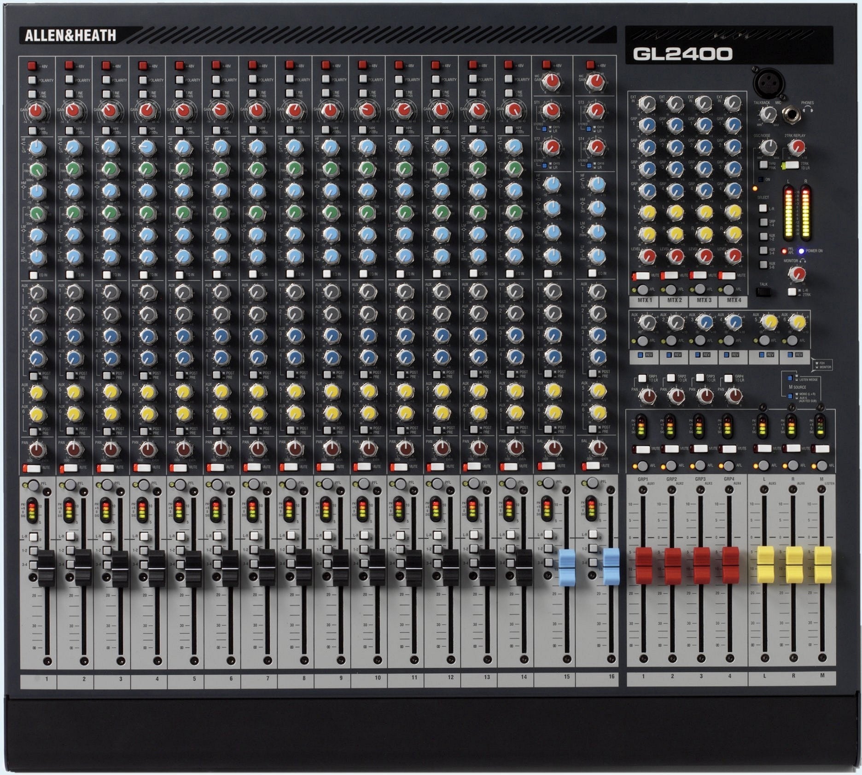This screenshot has width=862, height=775.
Task: Click the L master yellow fader
Action: pos(765,565)
